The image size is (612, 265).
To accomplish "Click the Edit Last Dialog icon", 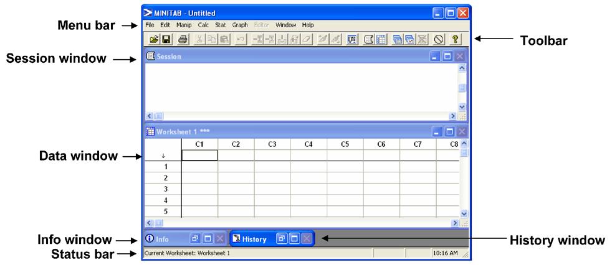I will click(x=351, y=39).
